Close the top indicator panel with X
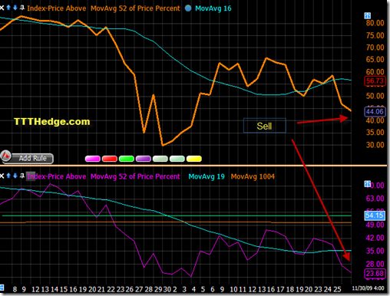390x296 pixels. click(2, 8)
